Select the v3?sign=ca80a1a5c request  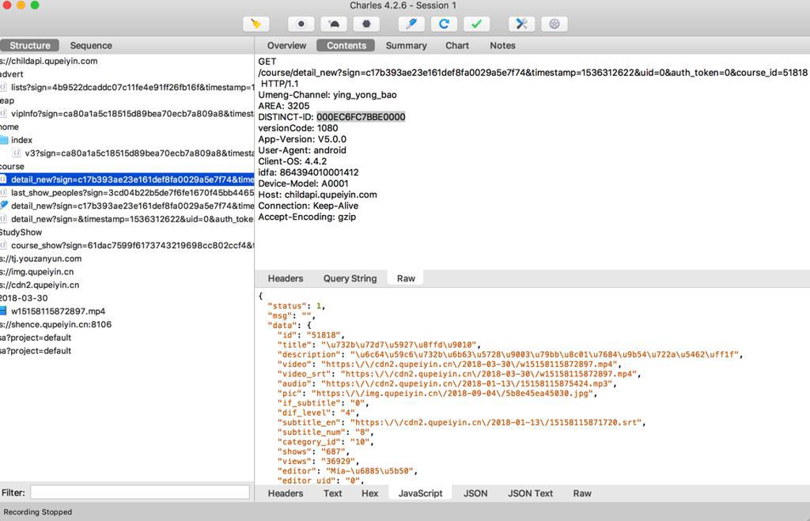pyautogui.click(x=139, y=153)
